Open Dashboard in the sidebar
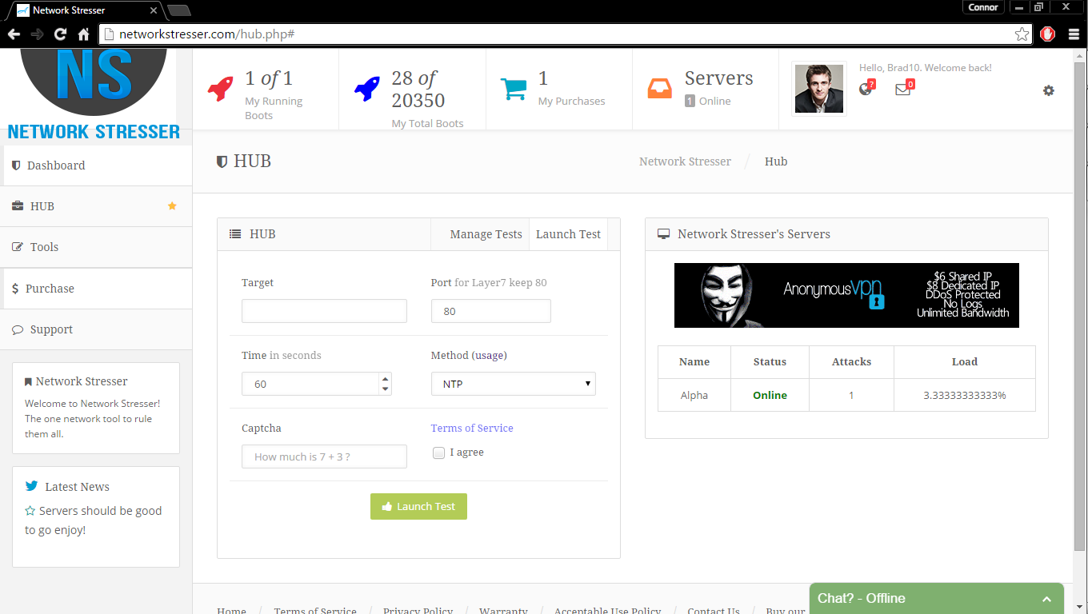The image size is (1088, 614). pyautogui.click(x=96, y=165)
